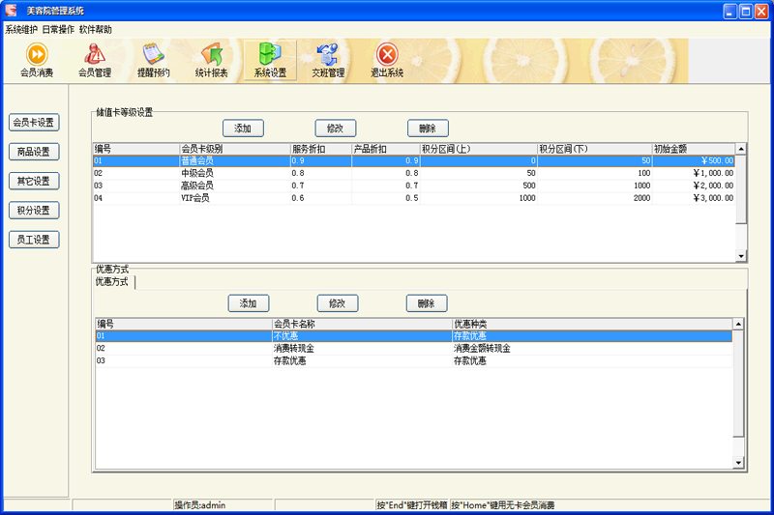Open the 会员消费 toolbar icon

[37, 61]
